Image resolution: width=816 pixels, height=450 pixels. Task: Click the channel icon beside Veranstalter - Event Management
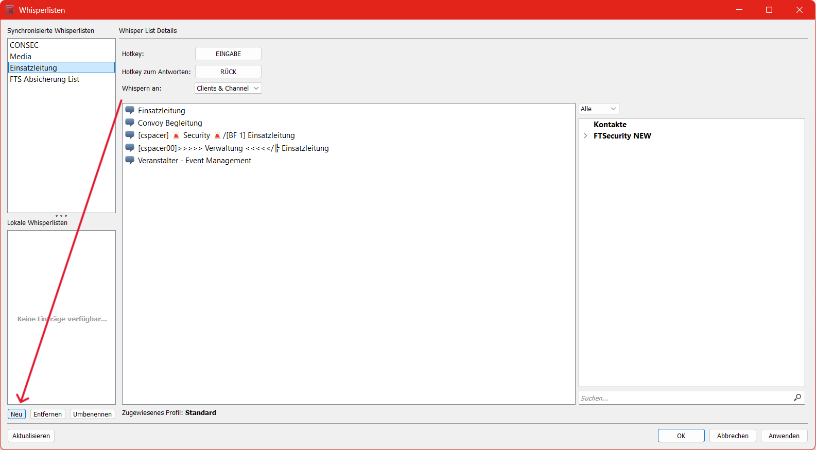(x=130, y=160)
